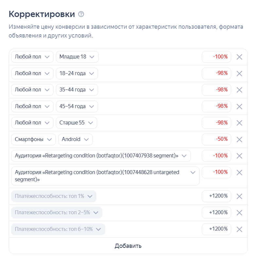
Task: Open gender dropdown in the 18–24 года row
Action: (32, 73)
